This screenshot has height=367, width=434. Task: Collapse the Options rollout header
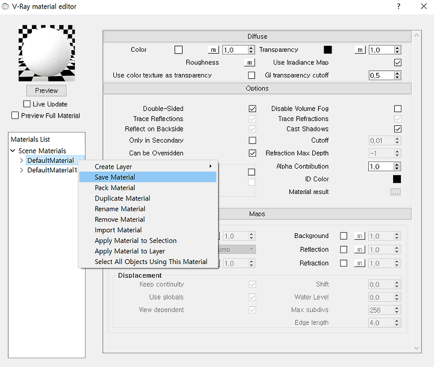[257, 89]
